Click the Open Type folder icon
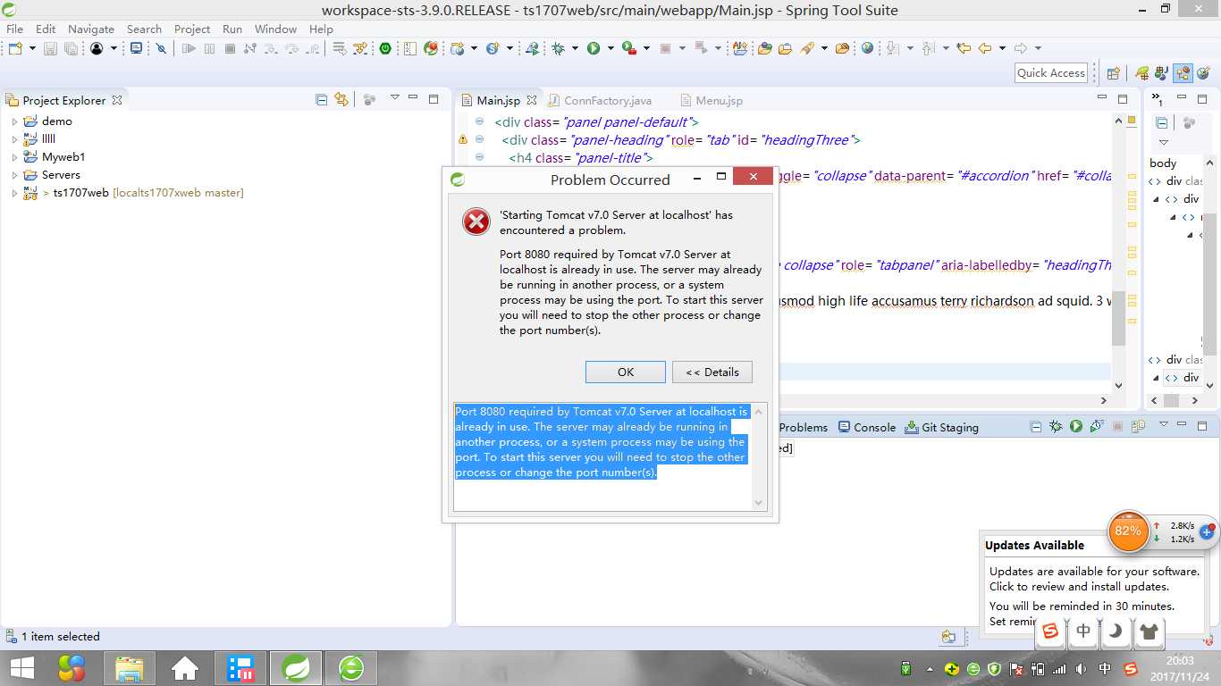Viewport: 1221px width, 686px height. pos(764,48)
